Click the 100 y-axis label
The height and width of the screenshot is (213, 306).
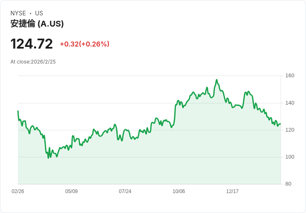coord(289,157)
